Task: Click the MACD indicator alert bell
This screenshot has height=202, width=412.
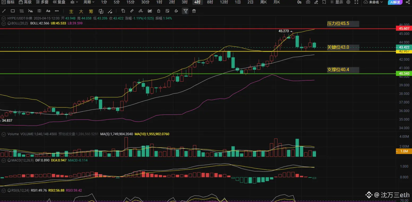Action: coord(9,160)
